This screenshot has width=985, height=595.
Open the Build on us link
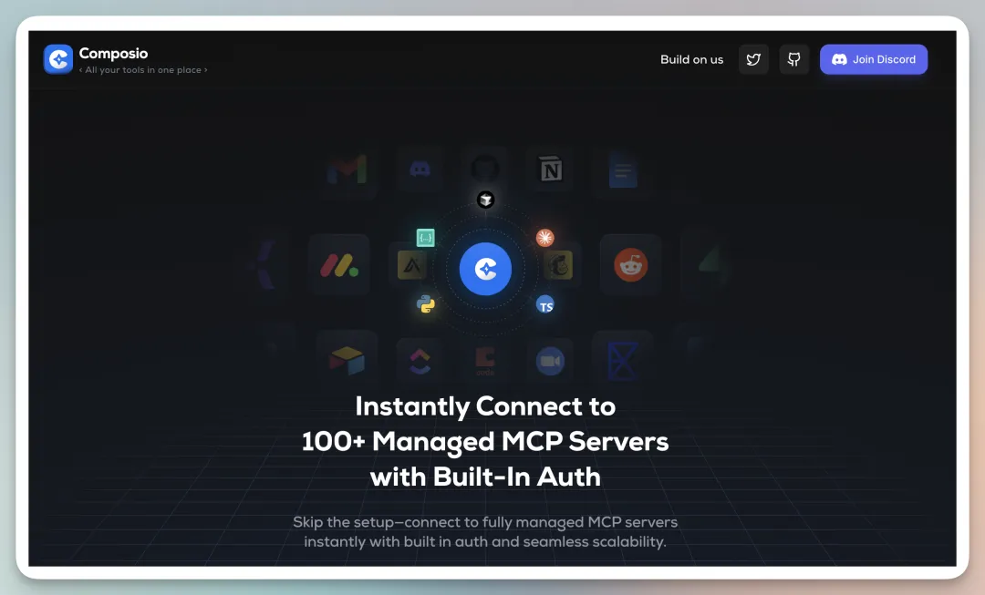pyautogui.click(x=691, y=59)
